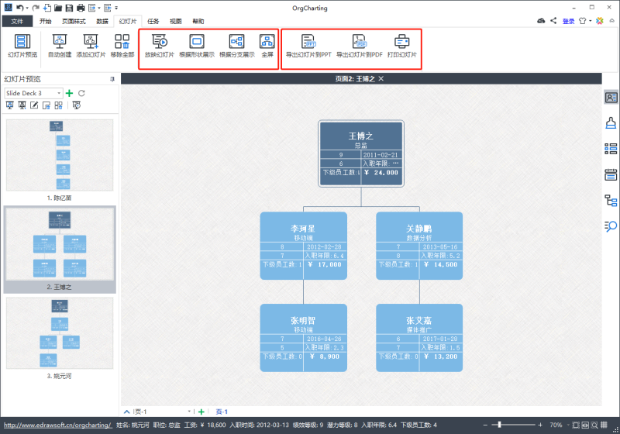This screenshot has width=620, height=434.
Task: Click the zoom slider in status bar
Action: coord(513,425)
